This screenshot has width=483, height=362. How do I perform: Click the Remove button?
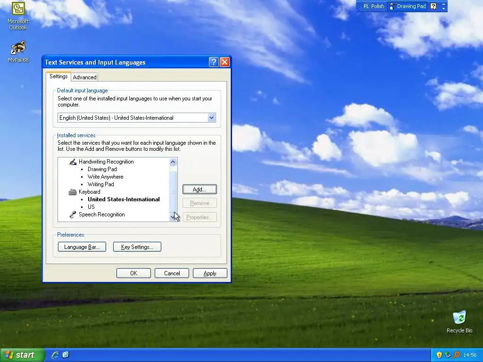coord(200,203)
